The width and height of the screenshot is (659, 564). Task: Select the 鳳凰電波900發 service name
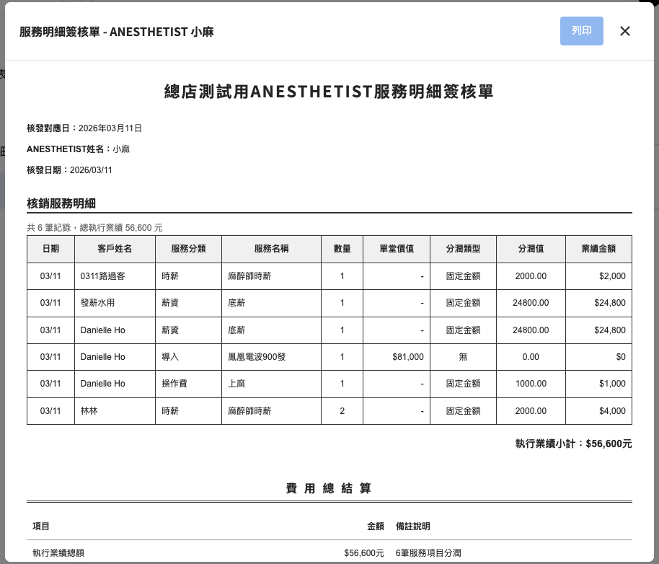coord(257,357)
